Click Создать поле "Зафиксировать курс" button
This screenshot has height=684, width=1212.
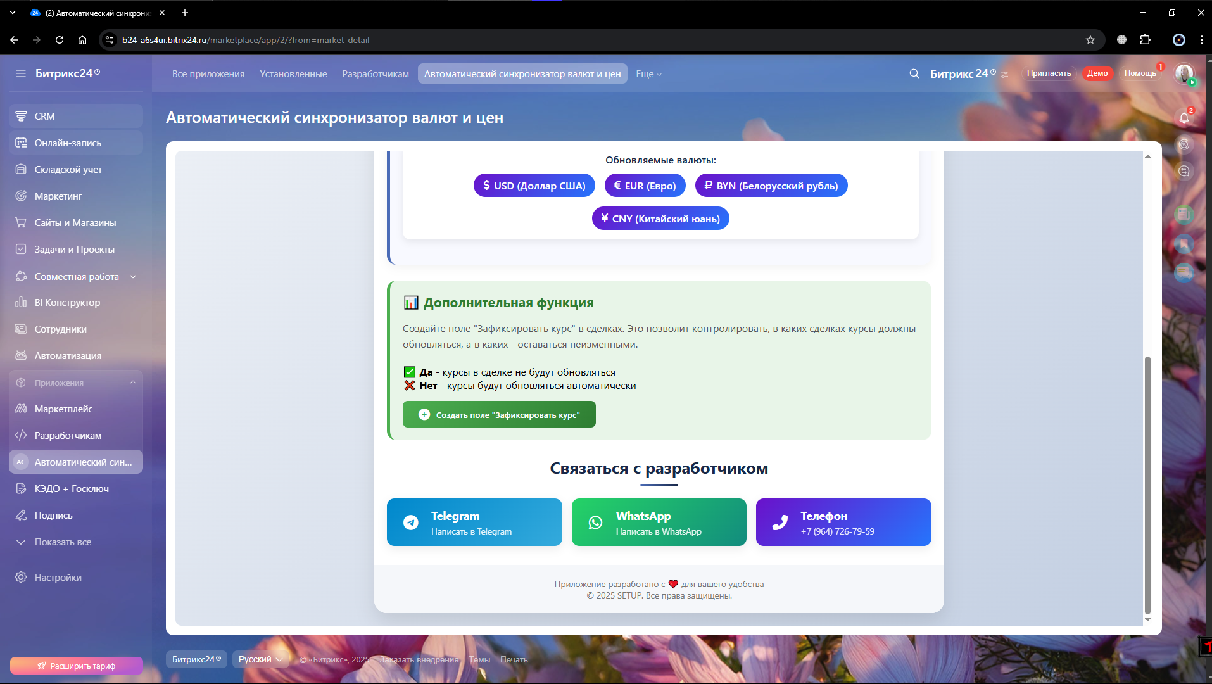(499, 415)
